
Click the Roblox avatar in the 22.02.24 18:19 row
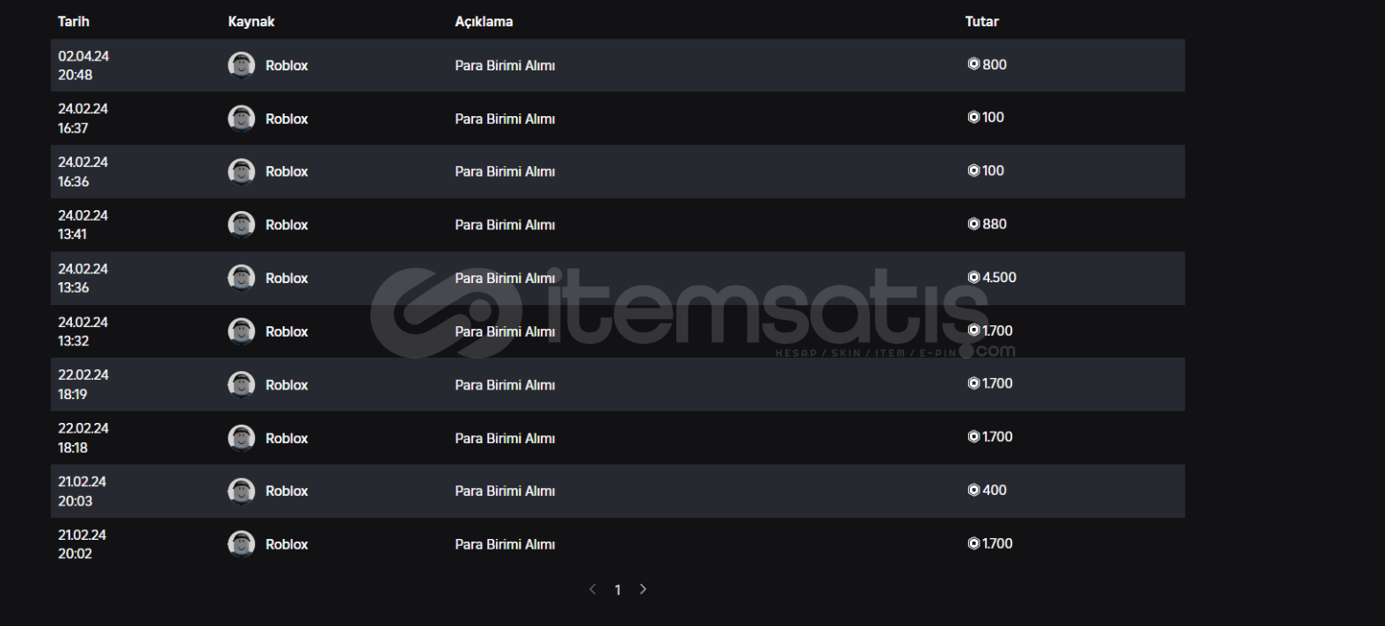tap(241, 384)
